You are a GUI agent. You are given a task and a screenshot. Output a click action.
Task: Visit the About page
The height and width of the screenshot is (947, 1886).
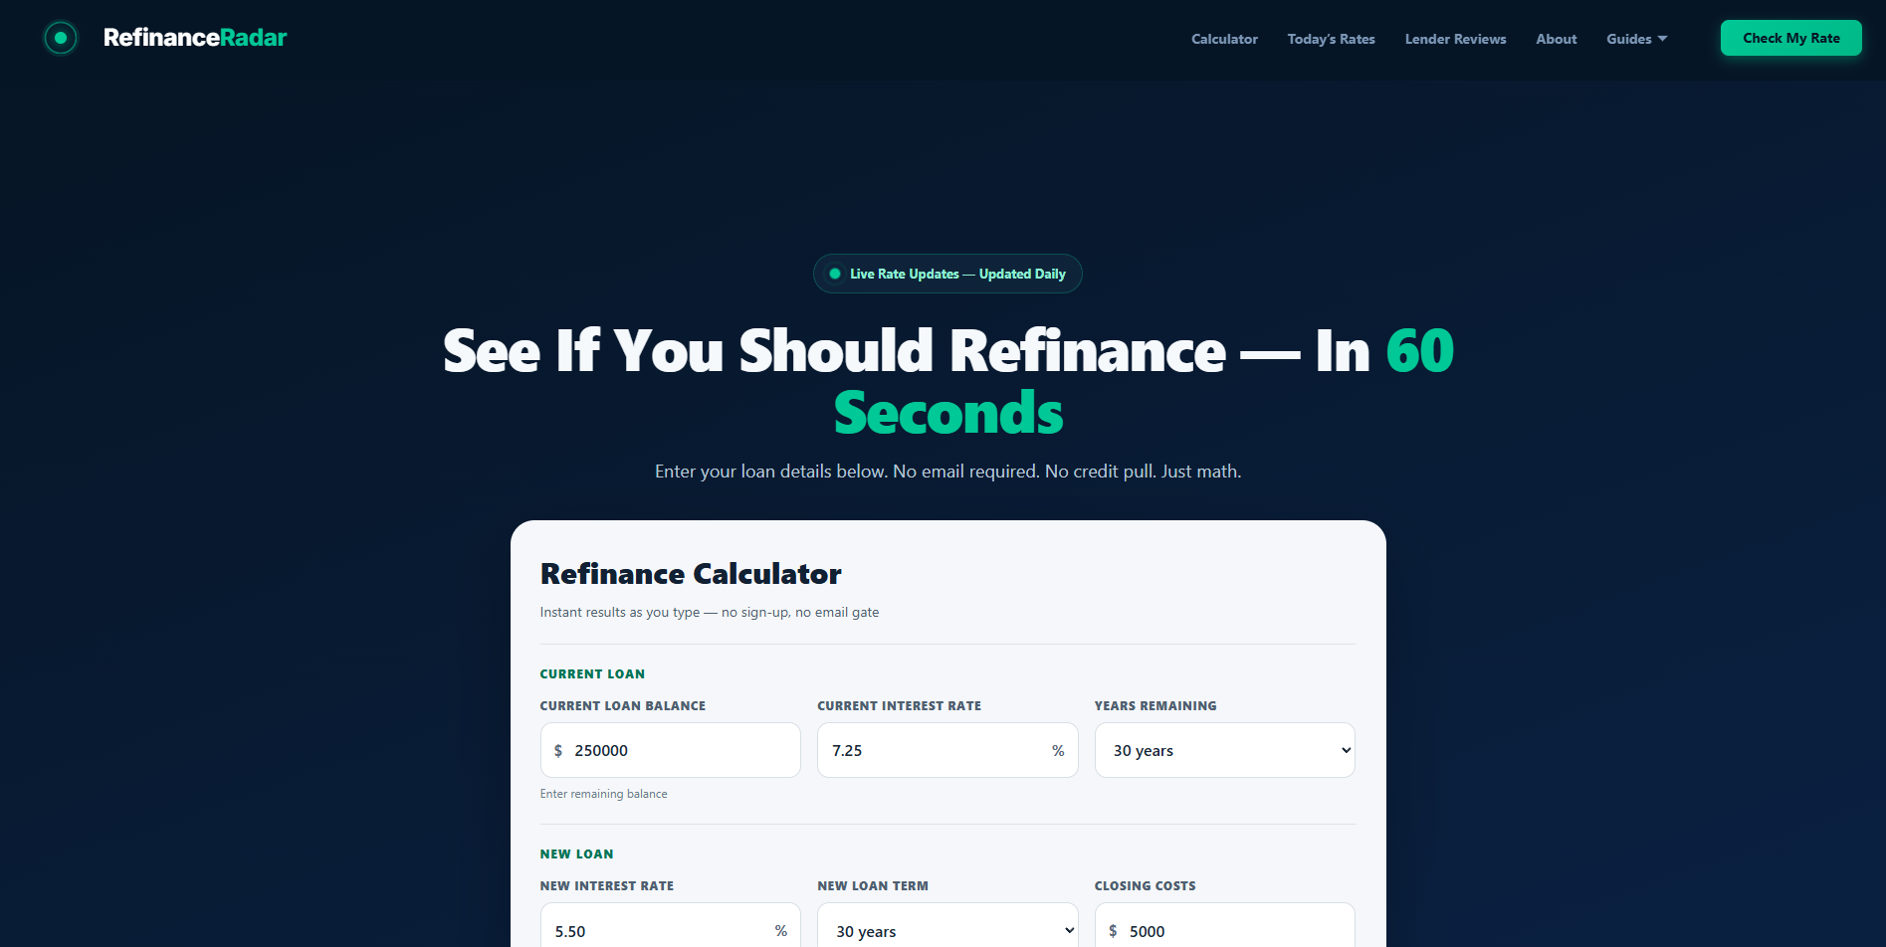point(1556,39)
